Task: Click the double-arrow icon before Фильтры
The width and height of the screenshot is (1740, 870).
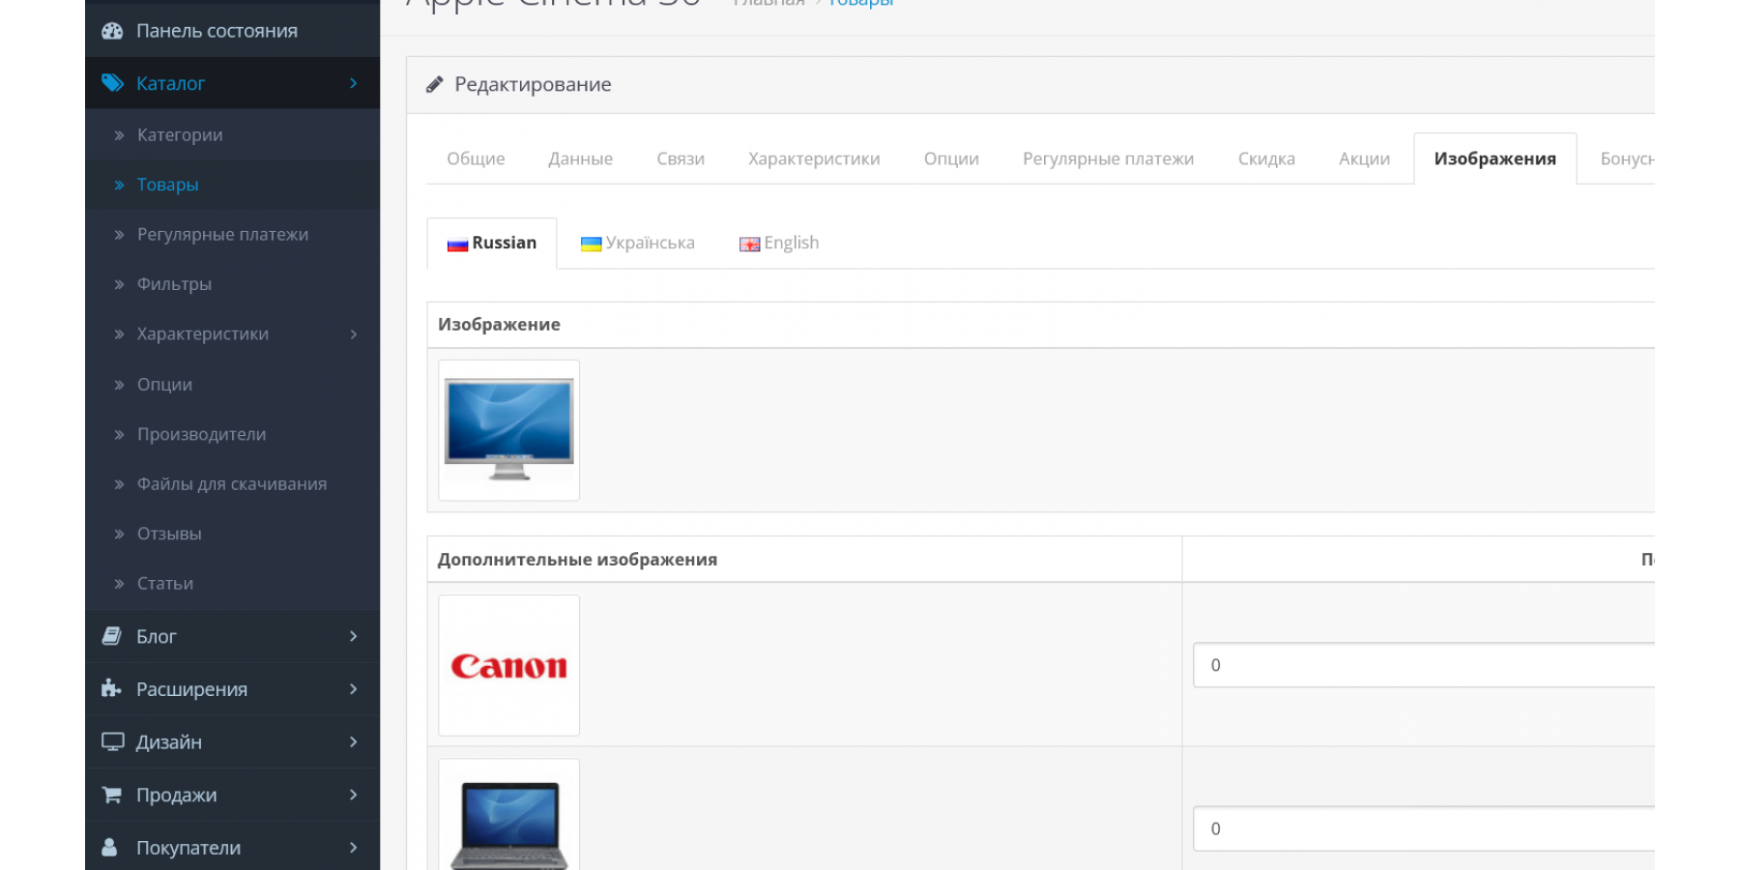Action: [119, 284]
